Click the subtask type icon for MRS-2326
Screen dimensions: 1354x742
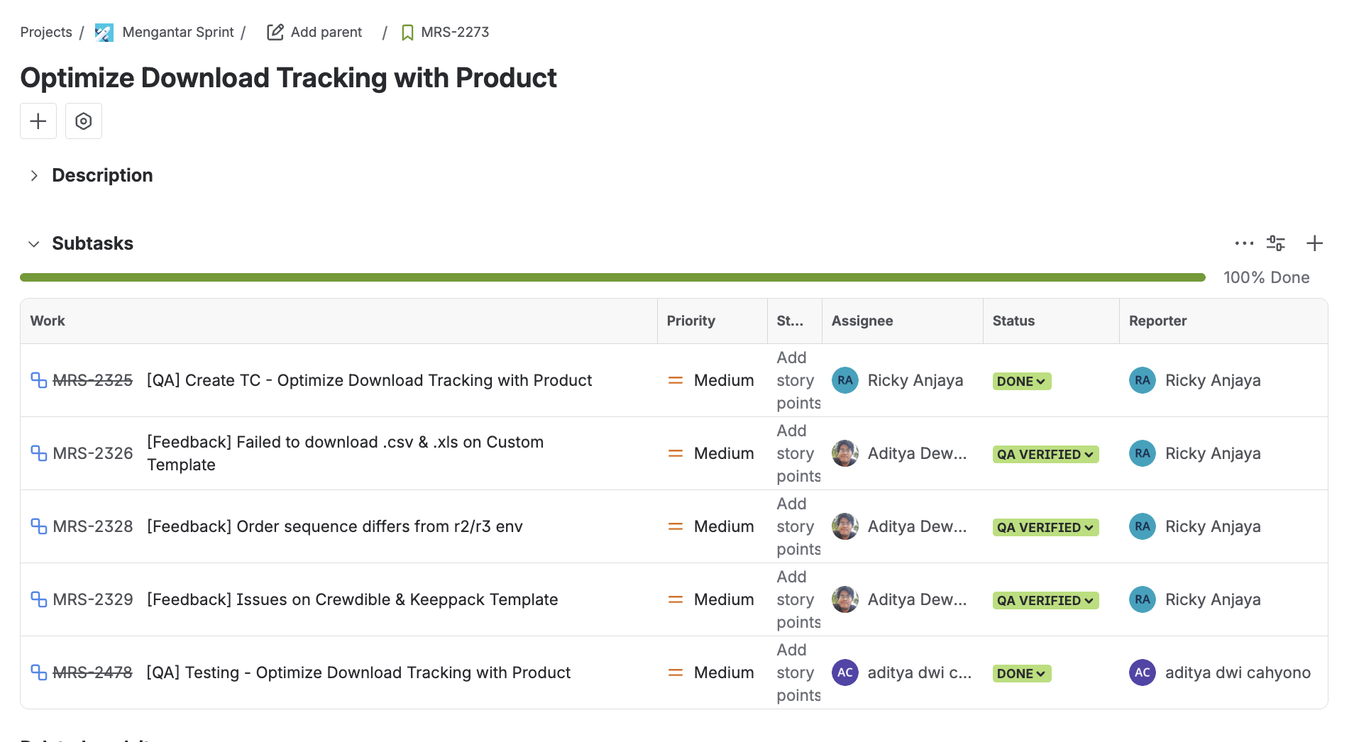pos(38,453)
